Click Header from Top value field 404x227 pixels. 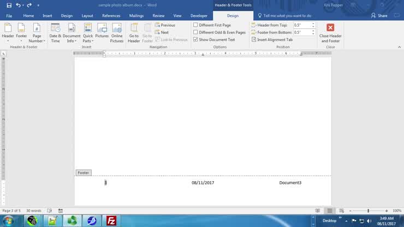[302, 25]
